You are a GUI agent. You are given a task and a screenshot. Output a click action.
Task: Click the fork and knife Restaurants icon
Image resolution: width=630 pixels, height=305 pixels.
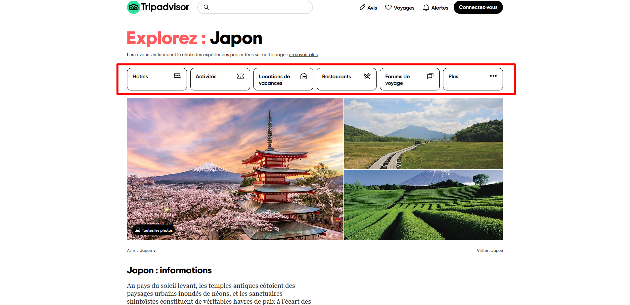367,76
